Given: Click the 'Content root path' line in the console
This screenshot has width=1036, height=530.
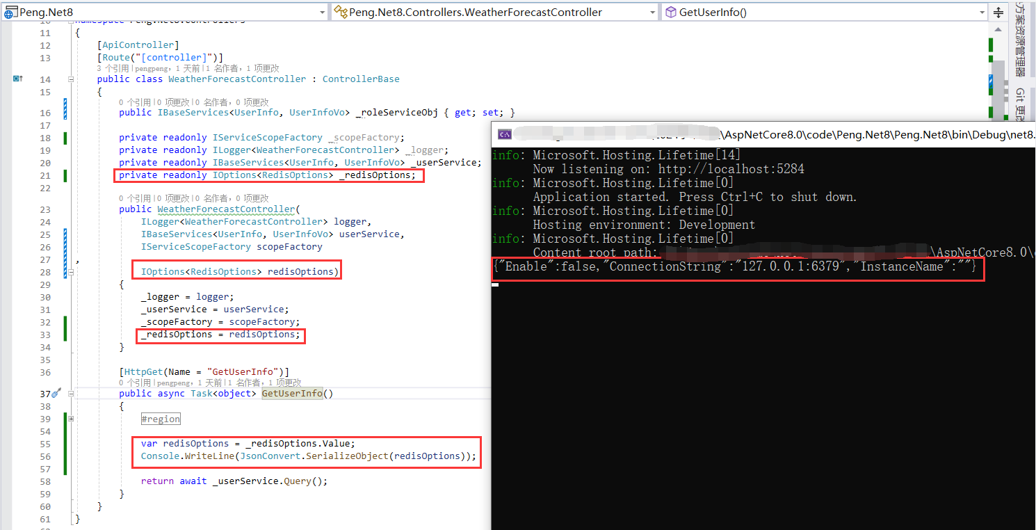Looking at the screenshot, I should tap(784, 252).
